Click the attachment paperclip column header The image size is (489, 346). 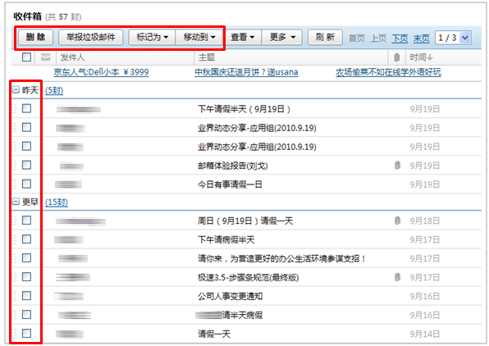(396, 57)
